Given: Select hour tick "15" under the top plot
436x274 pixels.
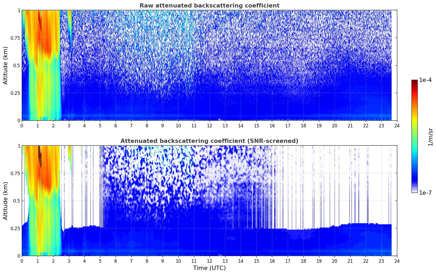Looking at the screenshot, I should [256, 125].
